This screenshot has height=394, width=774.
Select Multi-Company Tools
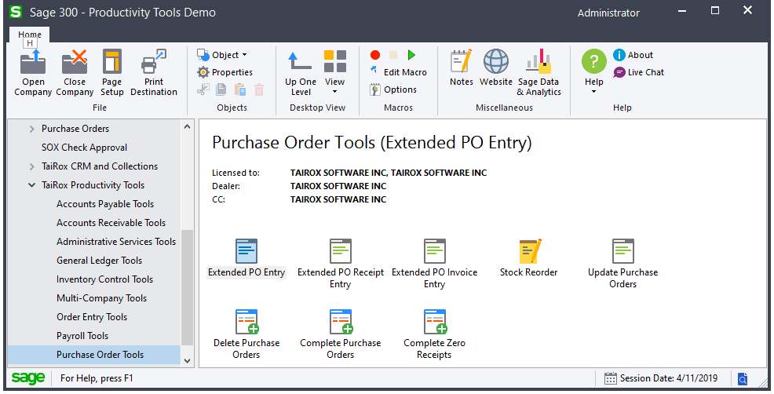(x=102, y=297)
